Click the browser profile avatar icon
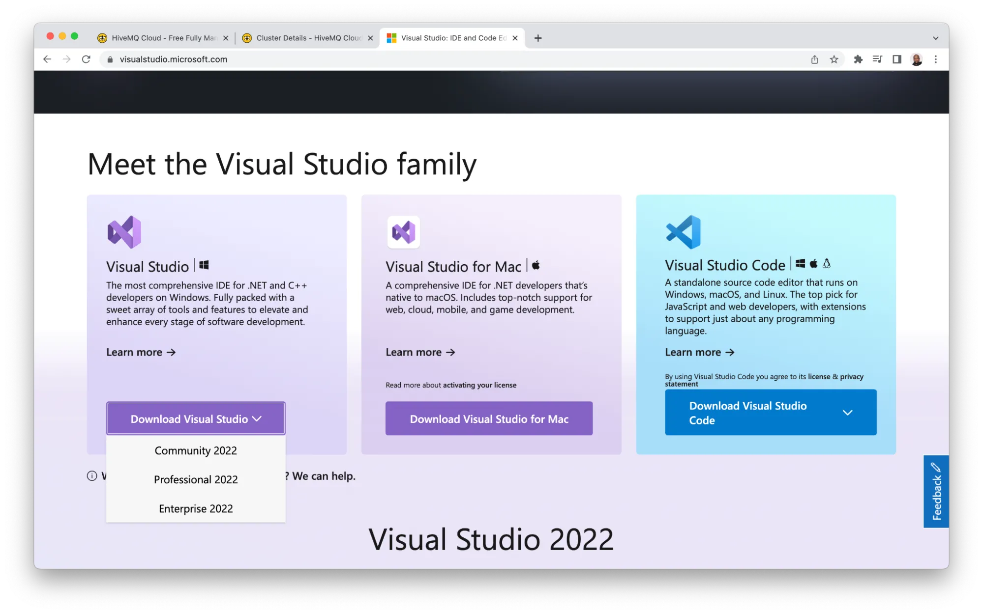 (916, 59)
